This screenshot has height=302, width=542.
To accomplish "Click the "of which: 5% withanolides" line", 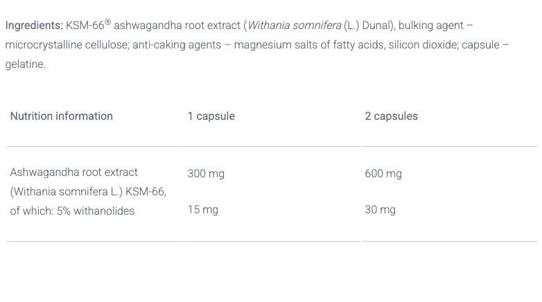I will pos(72,211).
